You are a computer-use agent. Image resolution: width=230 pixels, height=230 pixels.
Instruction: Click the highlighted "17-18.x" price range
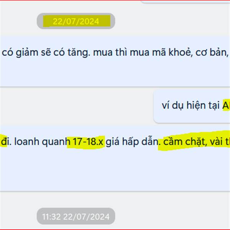pyautogui.click(x=88, y=142)
